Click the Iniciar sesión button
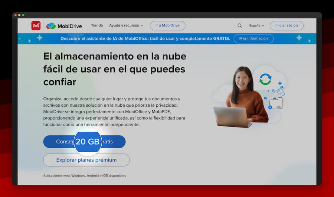334x197 pixels. pyautogui.click(x=286, y=25)
